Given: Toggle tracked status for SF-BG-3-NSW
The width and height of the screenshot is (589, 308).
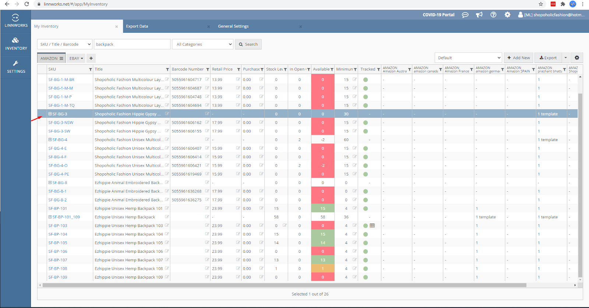Looking at the screenshot, I should (x=366, y=123).
